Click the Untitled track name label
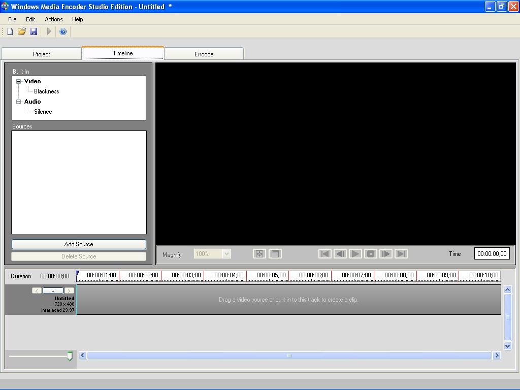Image resolution: width=520 pixels, height=390 pixels. 64,299
